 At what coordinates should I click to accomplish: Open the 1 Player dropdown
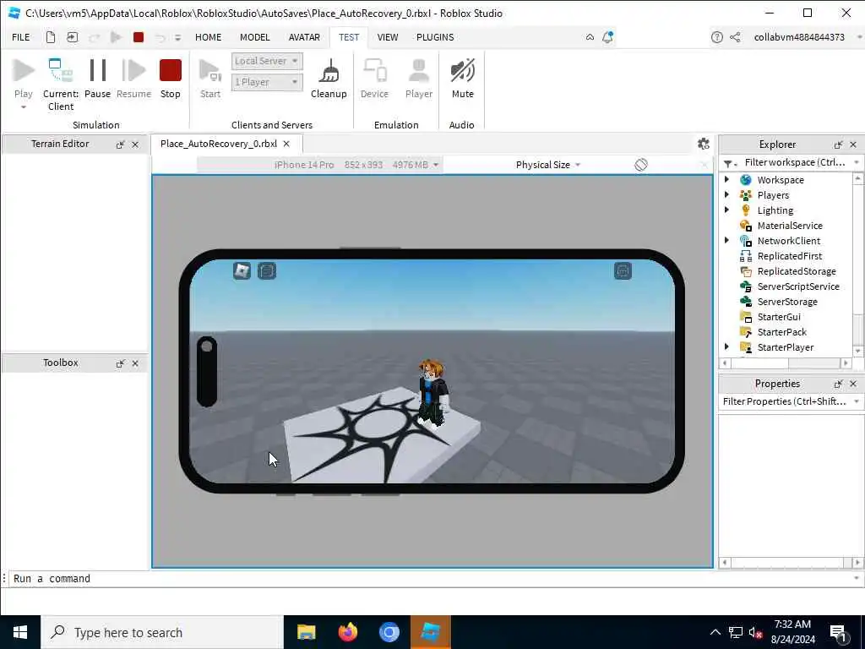pyautogui.click(x=267, y=82)
